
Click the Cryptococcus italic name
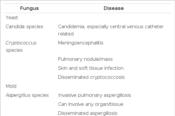point(21,43)
